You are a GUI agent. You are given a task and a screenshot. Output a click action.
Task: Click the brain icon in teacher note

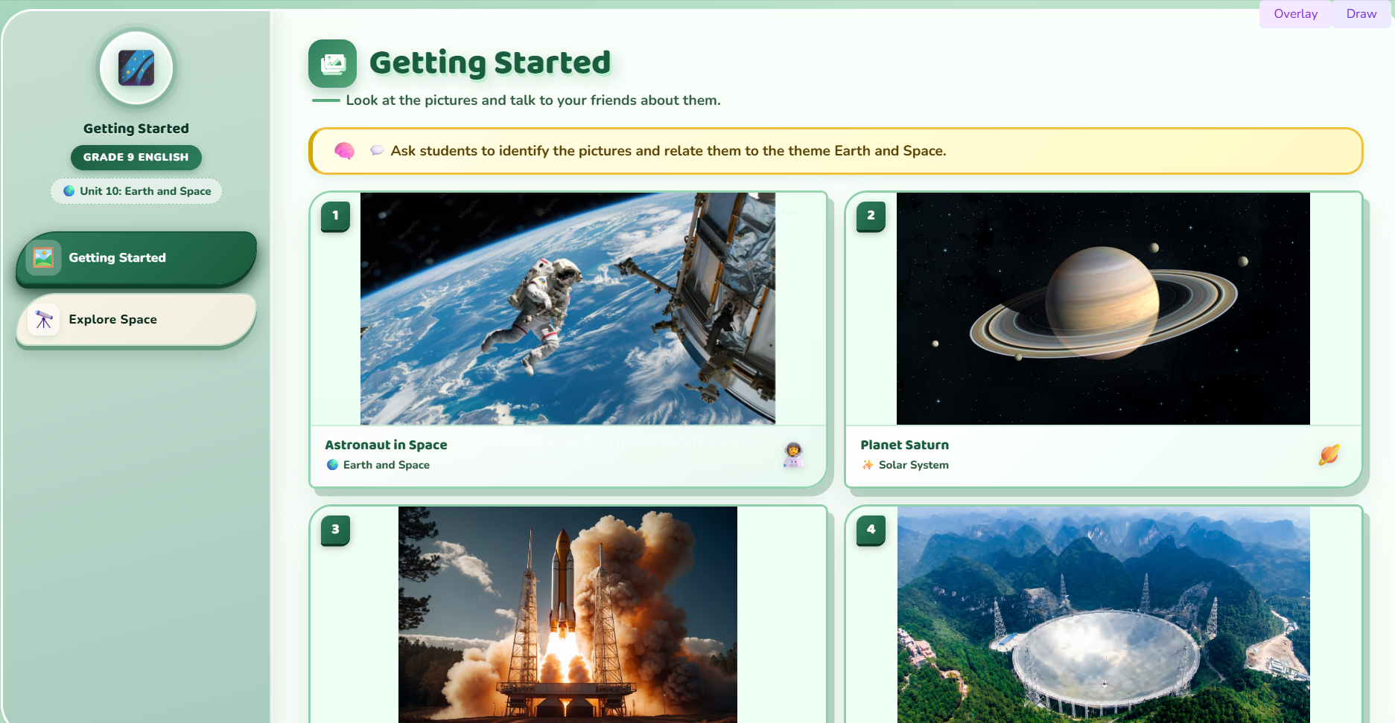(x=344, y=151)
